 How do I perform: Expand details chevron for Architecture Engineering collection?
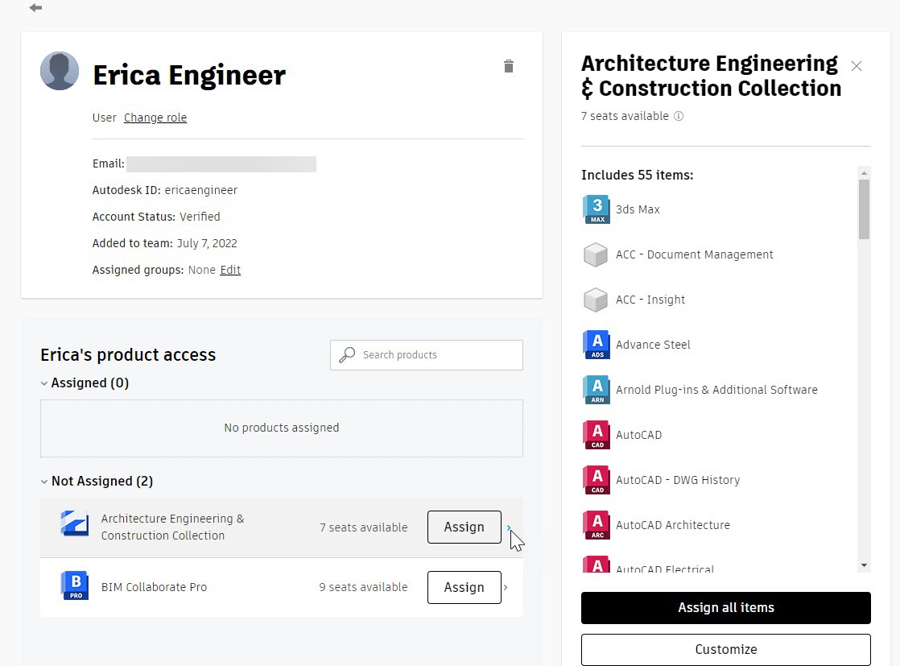coord(509,527)
